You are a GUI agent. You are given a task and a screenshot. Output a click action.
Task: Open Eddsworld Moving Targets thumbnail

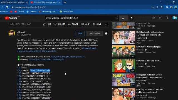[x=124, y=52]
